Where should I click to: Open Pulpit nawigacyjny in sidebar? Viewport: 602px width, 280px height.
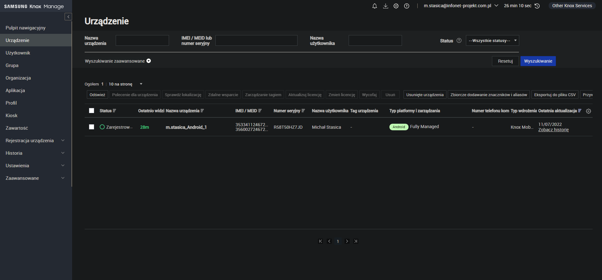coord(25,28)
